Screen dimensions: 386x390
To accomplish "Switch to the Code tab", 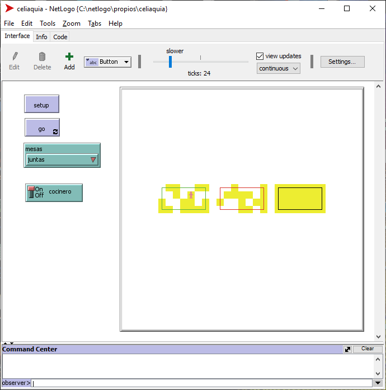I will click(x=60, y=37).
